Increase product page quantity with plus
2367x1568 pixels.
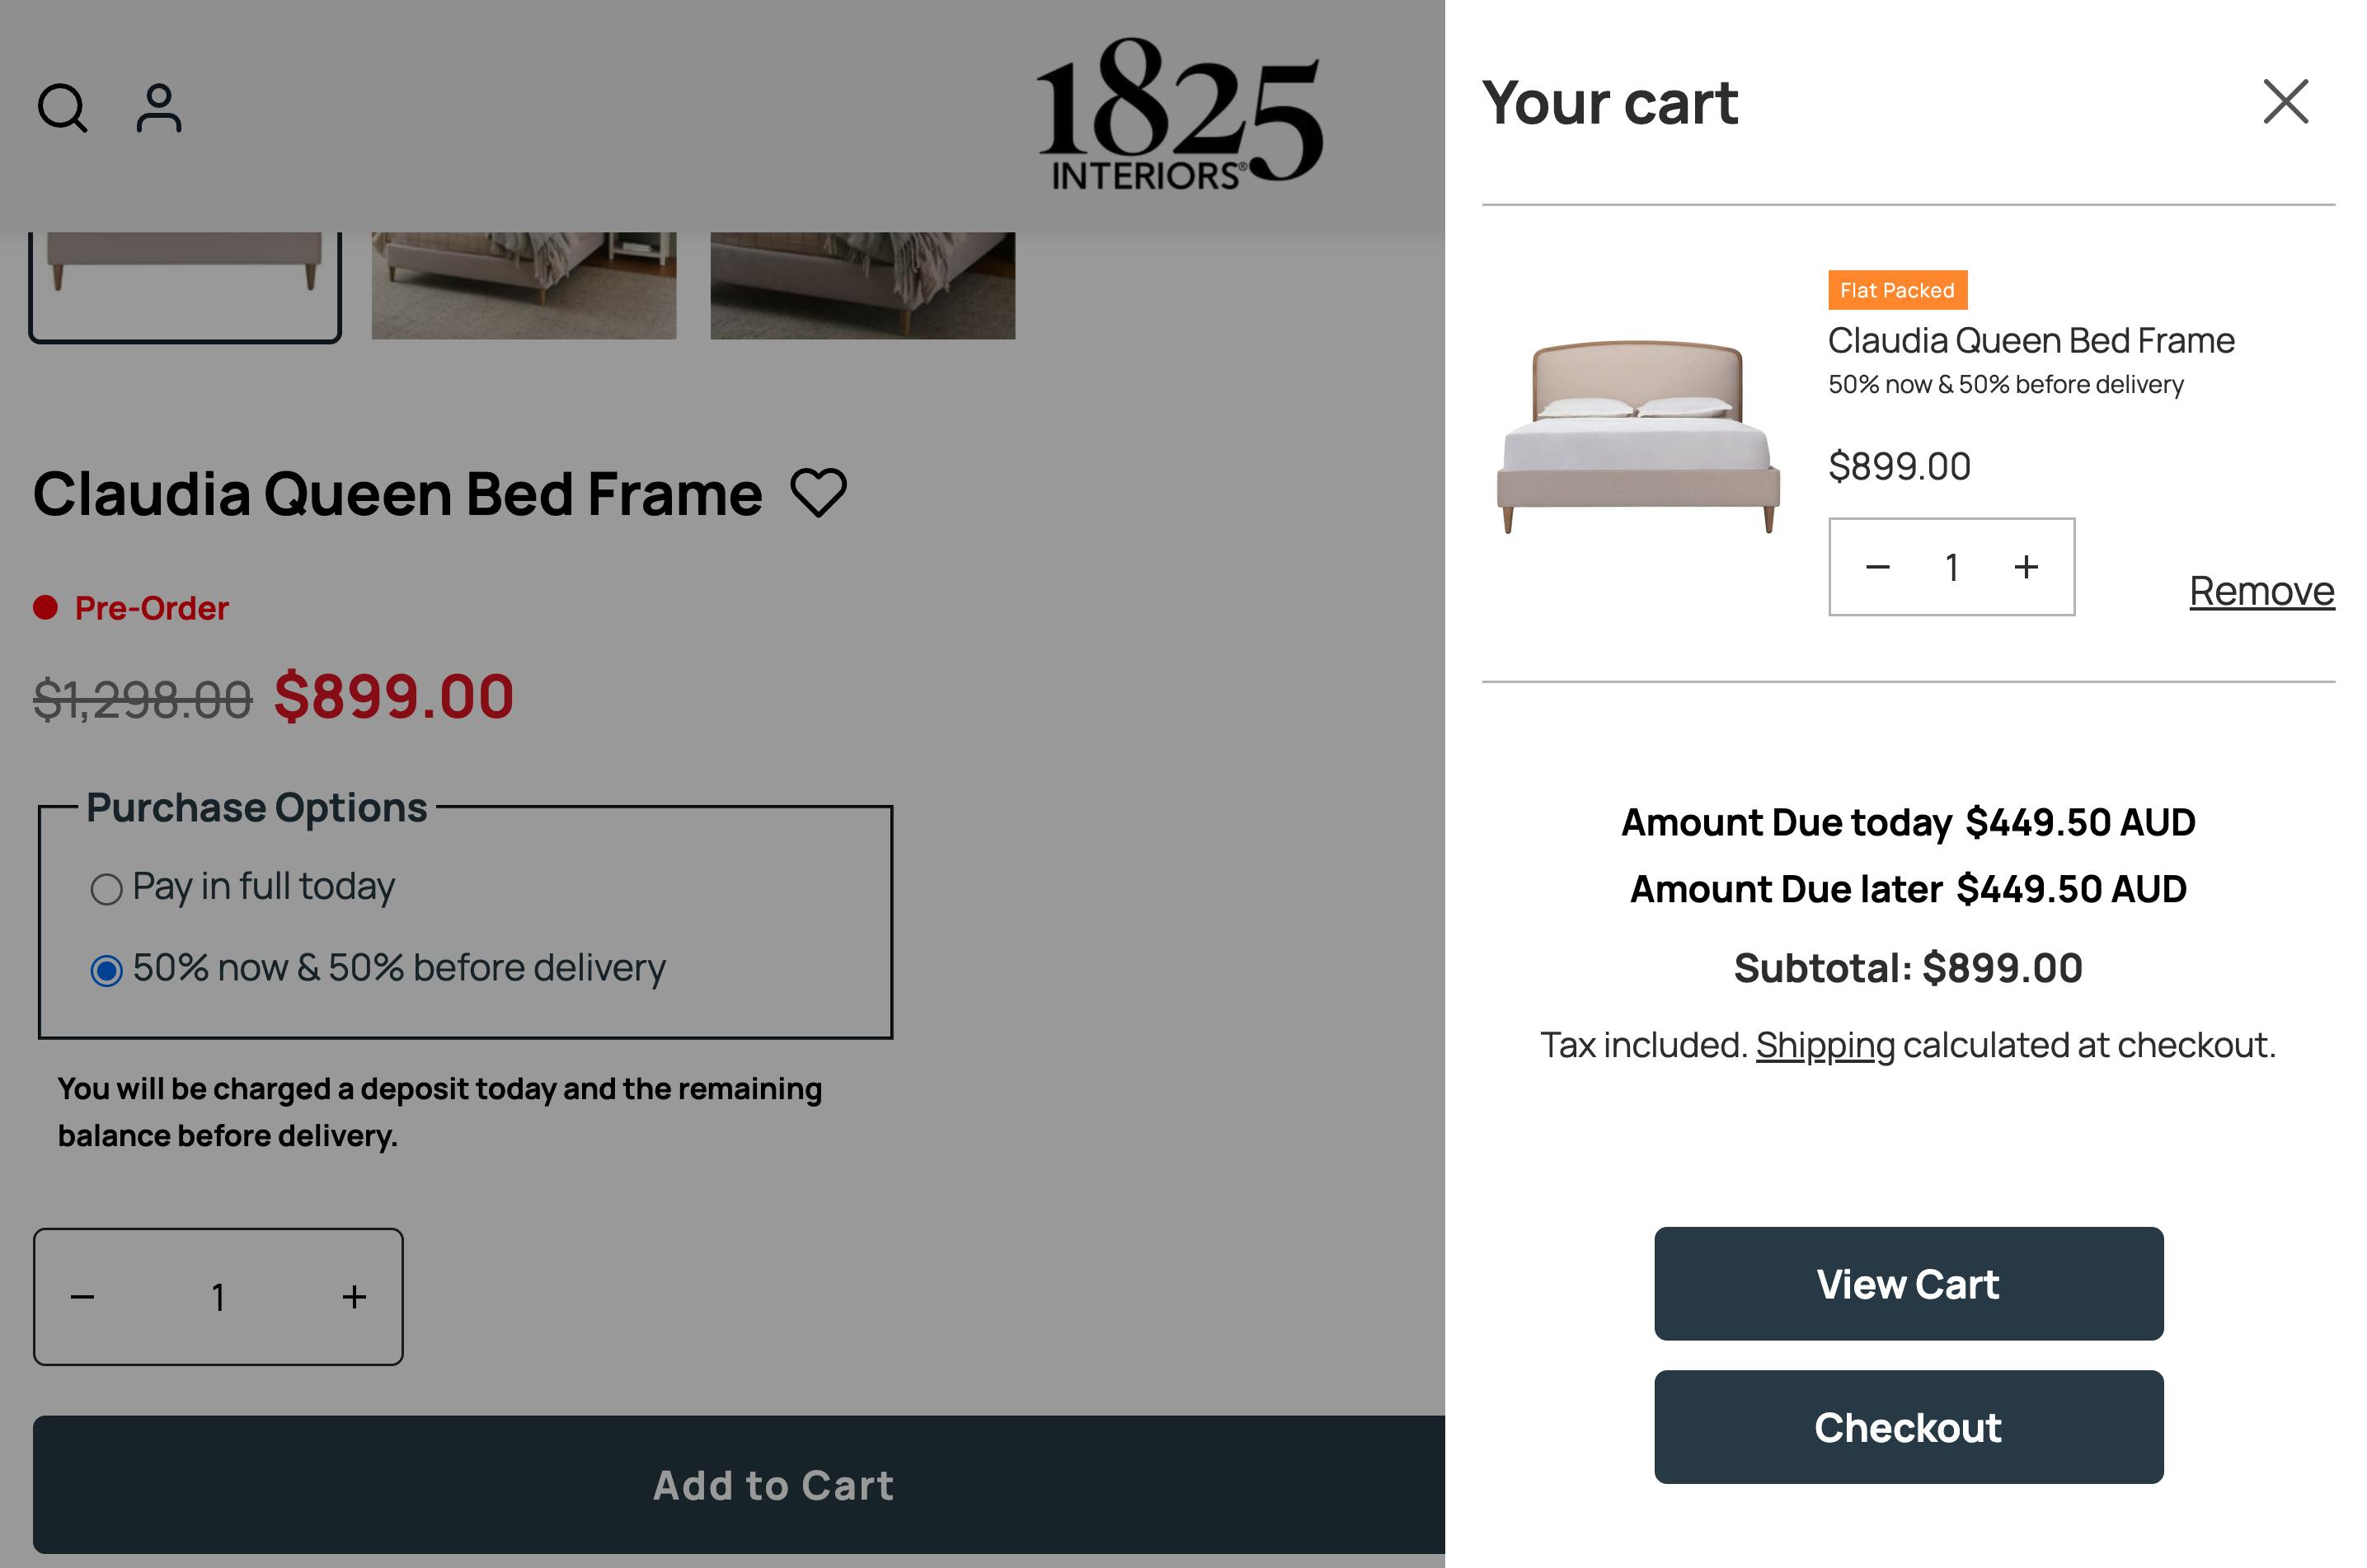355,1297
